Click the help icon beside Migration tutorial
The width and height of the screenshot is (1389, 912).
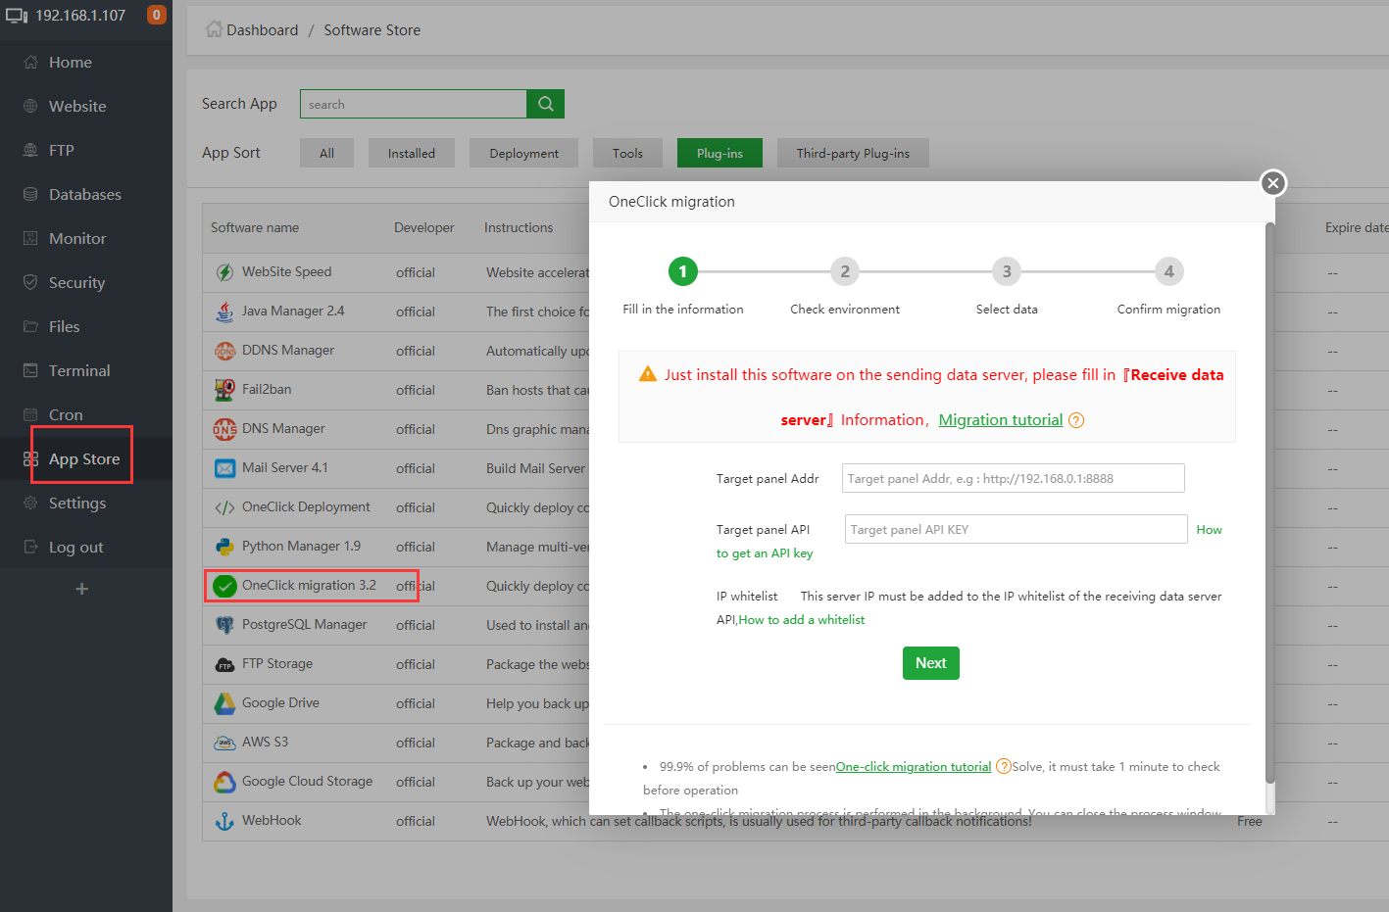pyautogui.click(x=1076, y=420)
